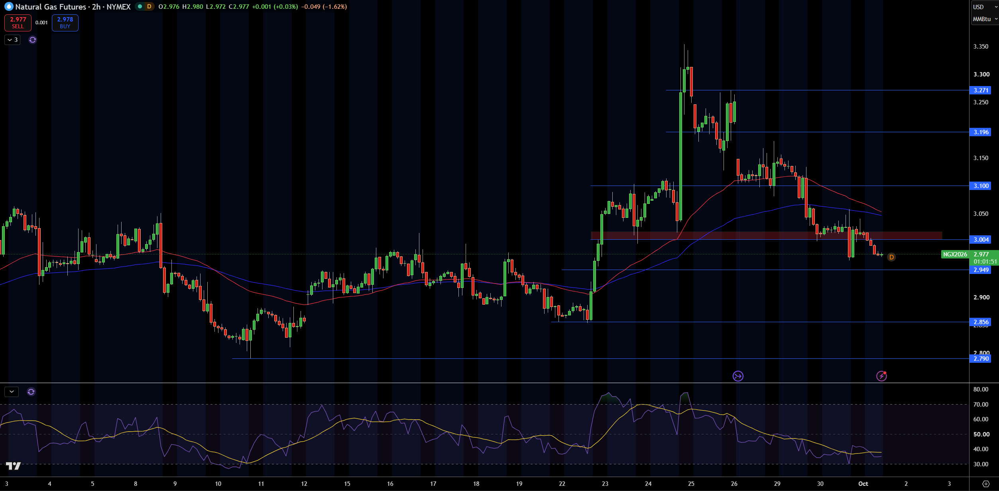Select the 3.271 horizontal line price label
The height and width of the screenshot is (491, 999).
[980, 90]
